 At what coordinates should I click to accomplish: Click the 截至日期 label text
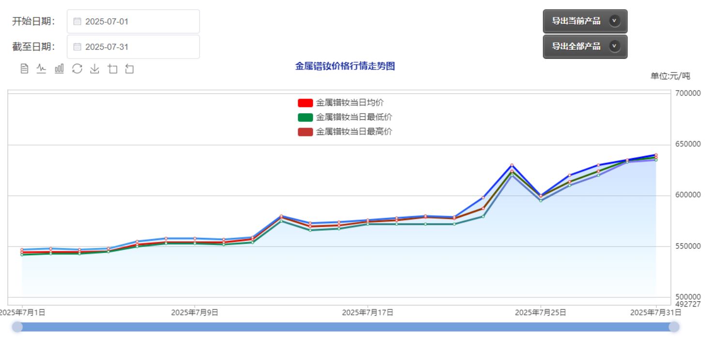click(33, 47)
